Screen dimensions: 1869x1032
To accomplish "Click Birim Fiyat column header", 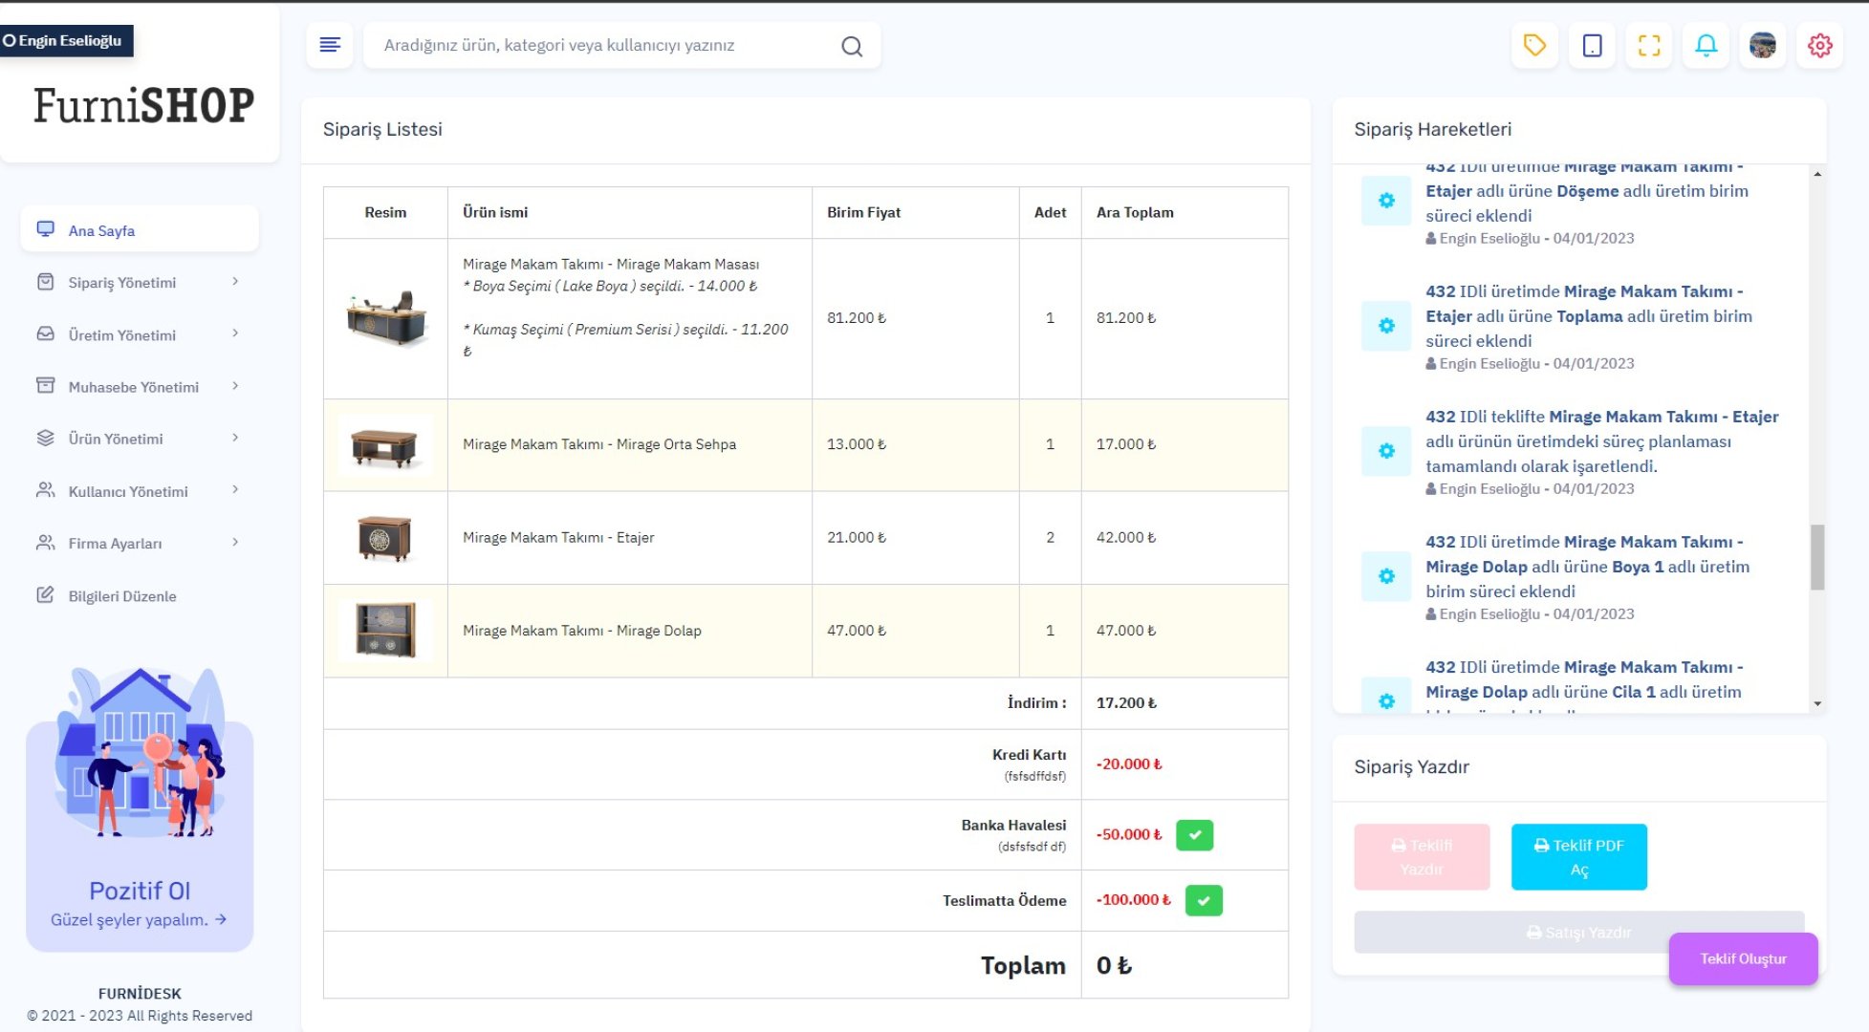I will (x=863, y=212).
